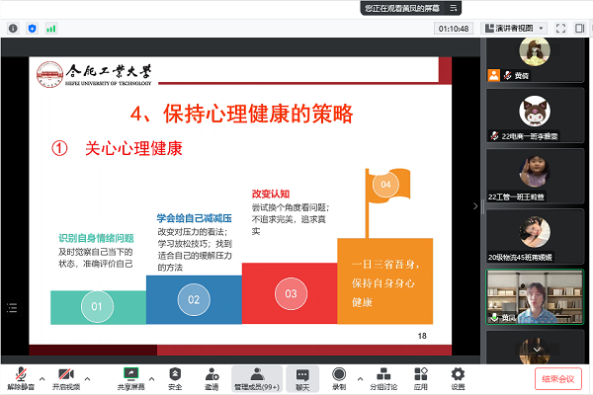The width and height of the screenshot is (593, 395).
Task: Turn on the camera (开启视频)
Action: pos(67,376)
